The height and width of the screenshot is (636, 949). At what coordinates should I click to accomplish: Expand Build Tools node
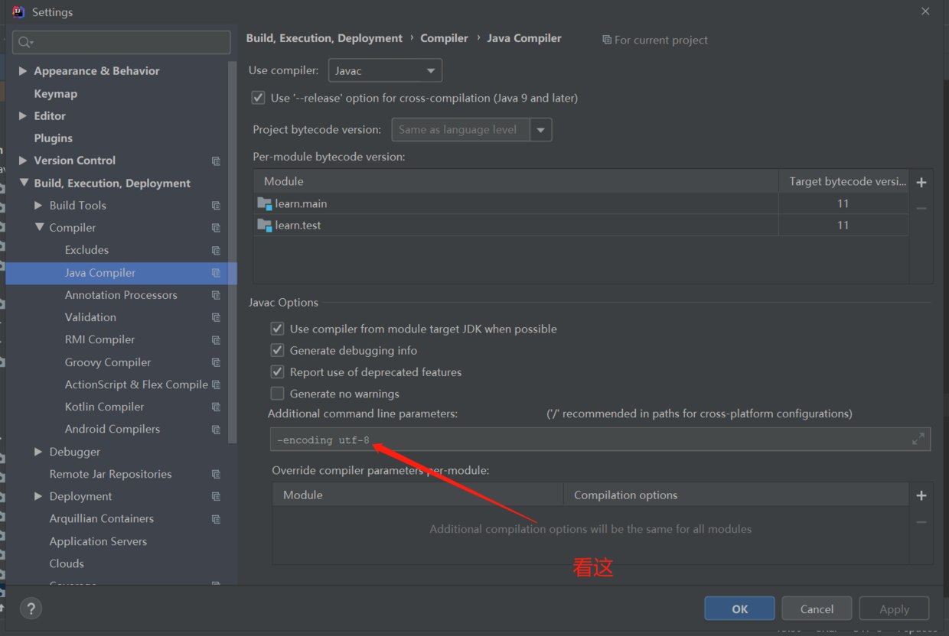coord(38,206)
